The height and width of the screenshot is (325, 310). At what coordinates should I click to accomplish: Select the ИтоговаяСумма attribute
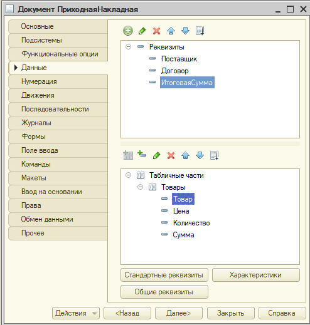tap(187, 83)
